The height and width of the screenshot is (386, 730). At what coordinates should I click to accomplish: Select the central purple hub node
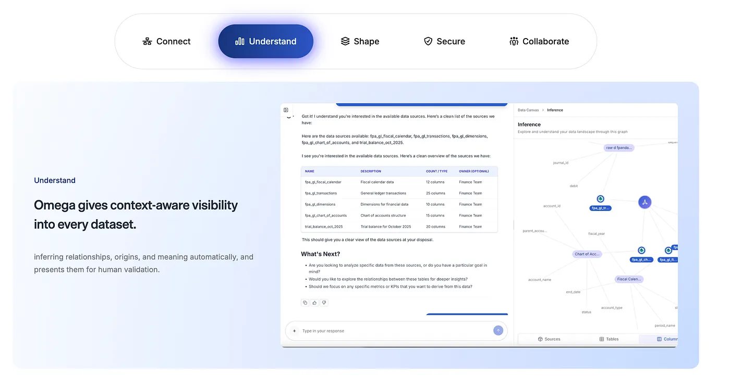coord(645,202)
